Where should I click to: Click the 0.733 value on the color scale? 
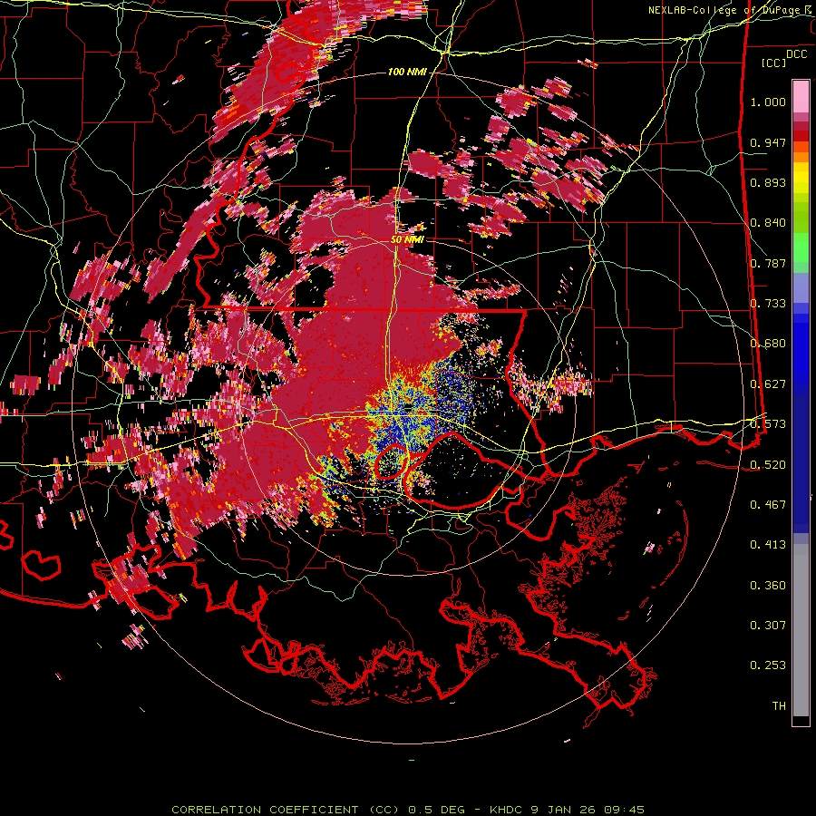[x=768, y=304]
